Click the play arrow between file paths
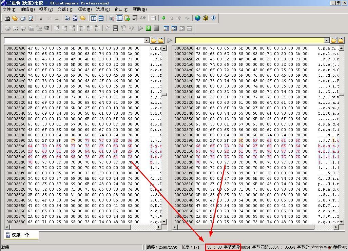The width and height of the screenshot is (348, 251). click(170, 40)
